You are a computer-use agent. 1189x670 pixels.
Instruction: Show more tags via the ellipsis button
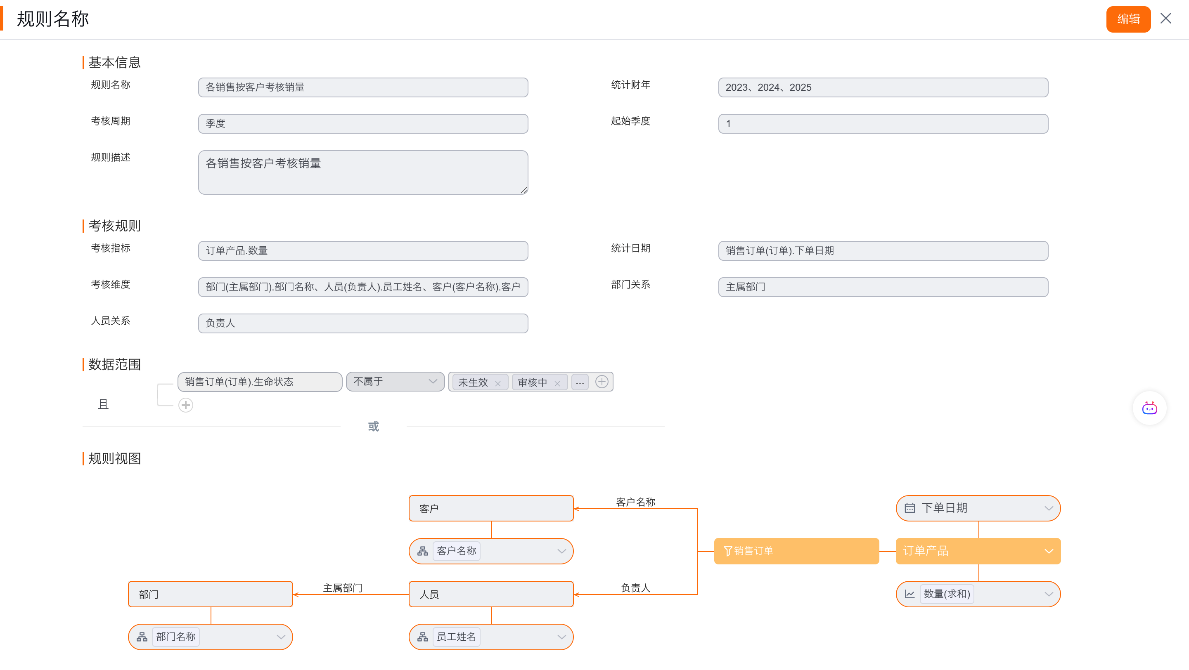point(580,382)
